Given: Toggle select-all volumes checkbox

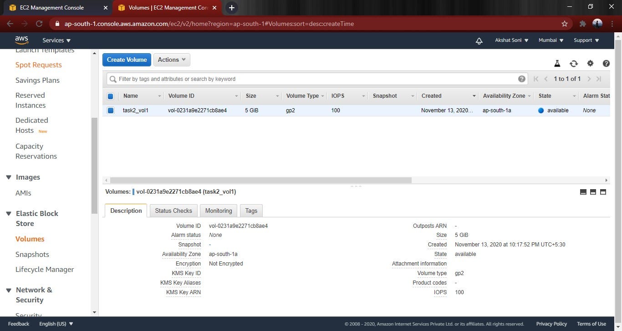Looking at the screenshot, I should [x=110, y=96].
